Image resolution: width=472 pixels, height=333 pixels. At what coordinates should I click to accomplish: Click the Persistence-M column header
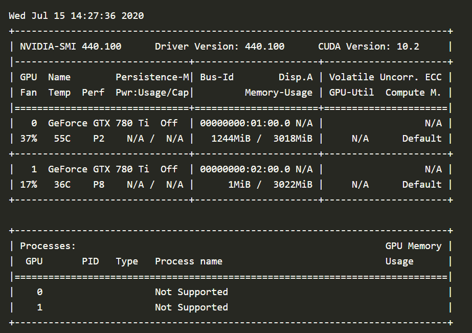click(152, 77)
